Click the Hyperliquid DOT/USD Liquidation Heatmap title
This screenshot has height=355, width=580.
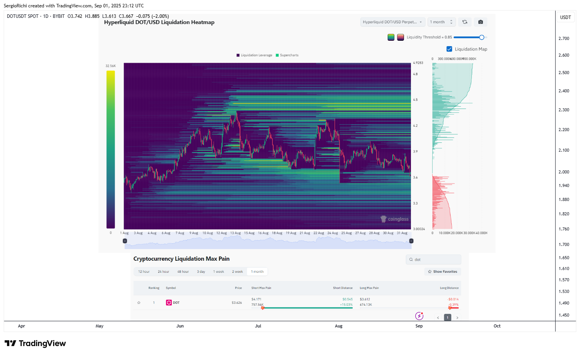click(x=159, y=23)
